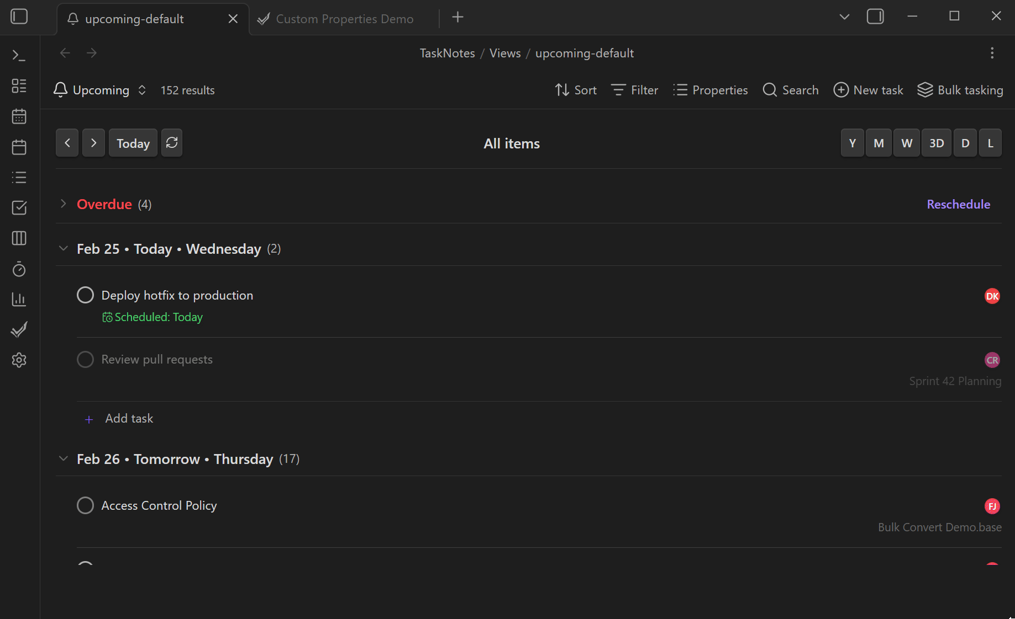Viewport: 1015px width, 619px height.
Task: Select the 3D three-day view
Action: (936, 143)
